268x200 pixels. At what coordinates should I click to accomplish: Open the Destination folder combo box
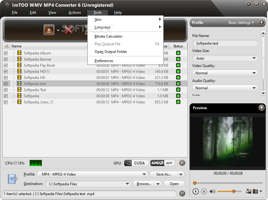point(88,184)
